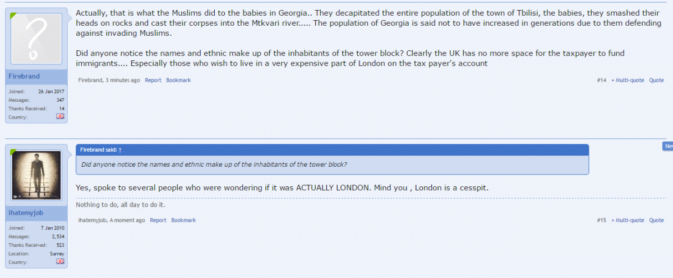The image size is (673, 278).
Task: Open the #14 post permalink
Action: click(x=601, y=81)
